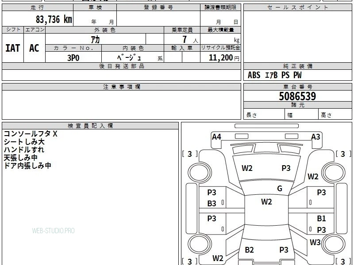Image resolution: width=354 pixels, height=265 pixels.
Task: Select the AC air conditioner value
Action: (35, 48)
